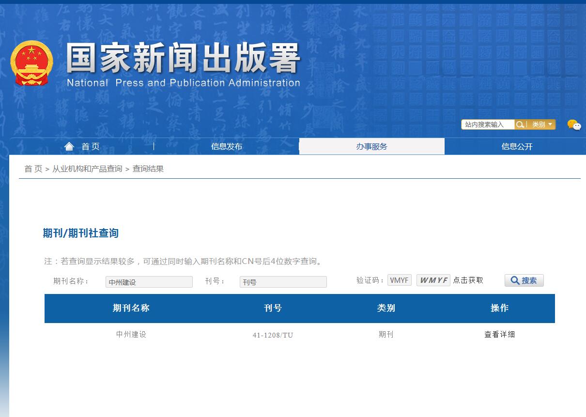Click the 期刊名称 input showing 中州建设
The image size is (586, 417).
pos(149,282)
